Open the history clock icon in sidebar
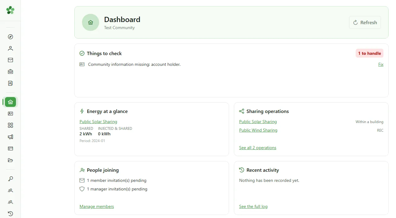 coord(10,214)
